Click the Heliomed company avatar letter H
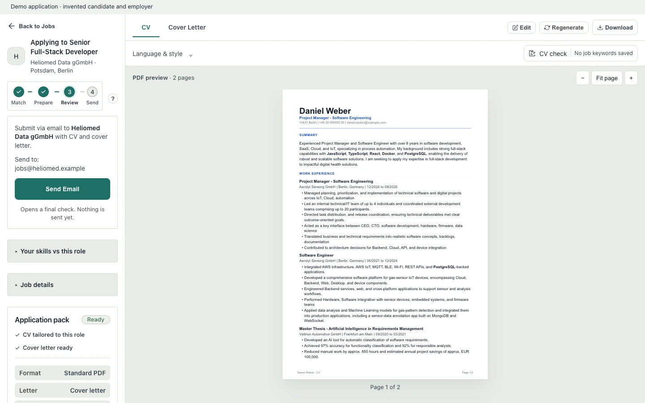Screen dimensions: 645x403 pyautogui.click(x=16, y=56)
